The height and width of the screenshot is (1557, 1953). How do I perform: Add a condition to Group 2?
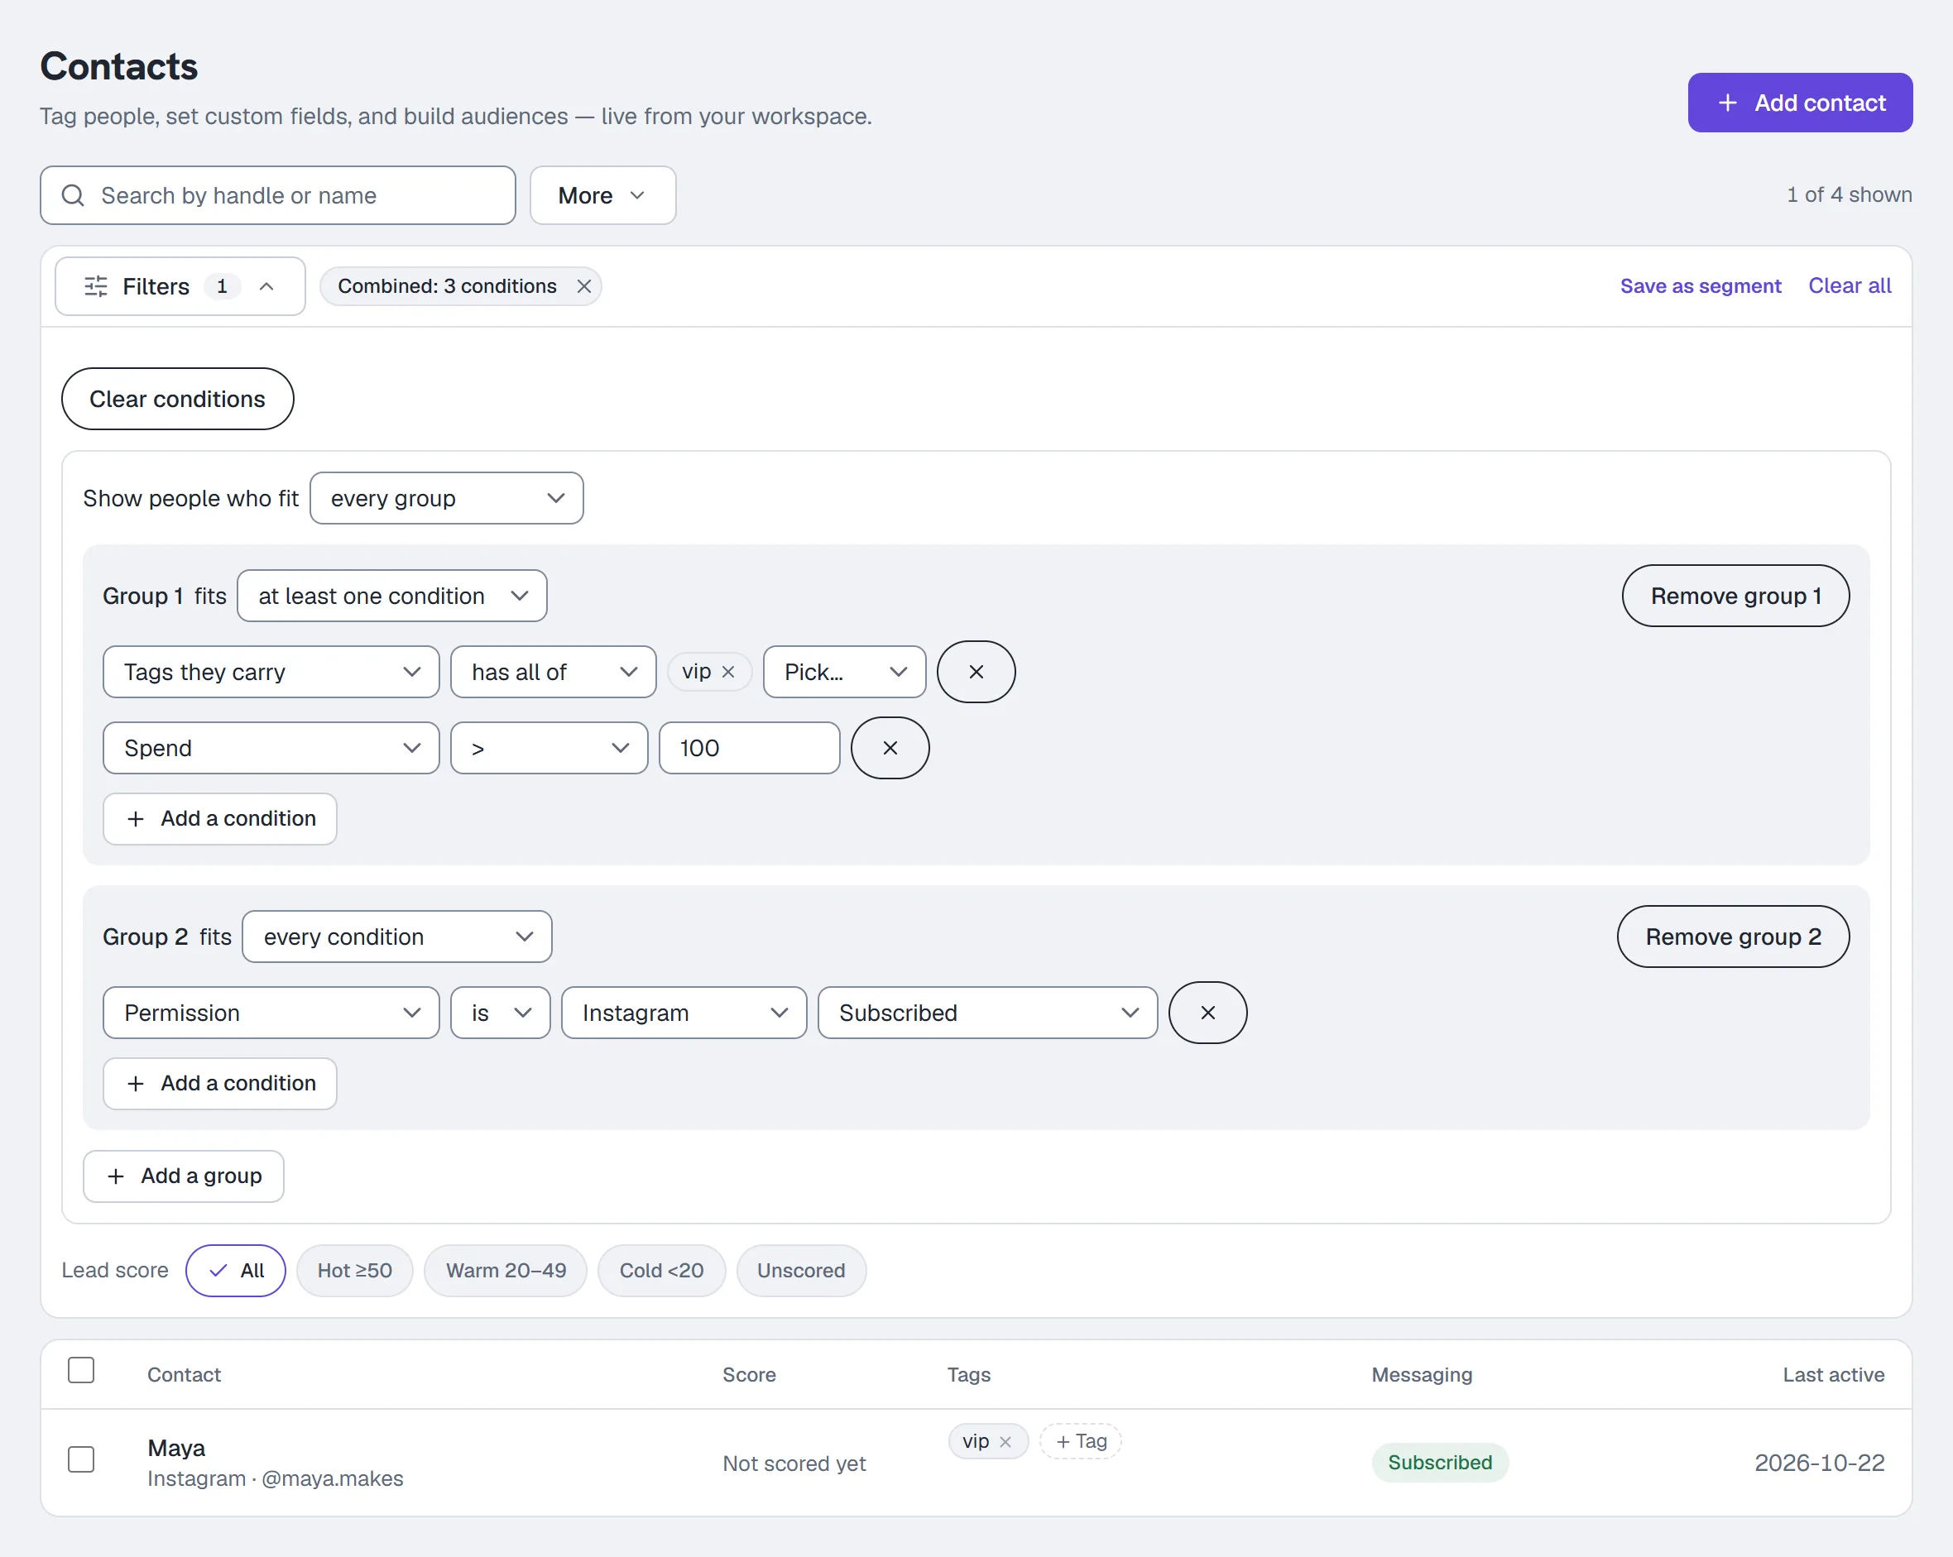pos(220,1083)
